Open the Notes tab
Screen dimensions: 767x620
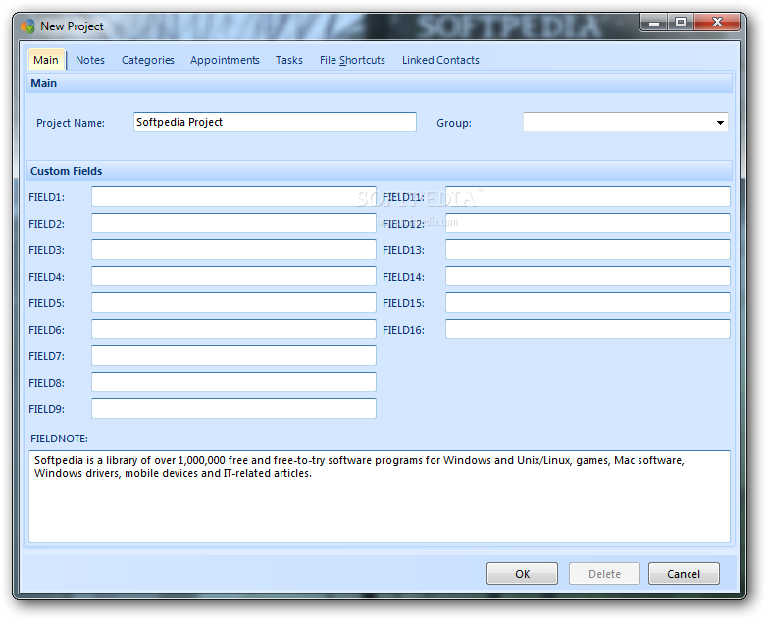click(90, 60)
